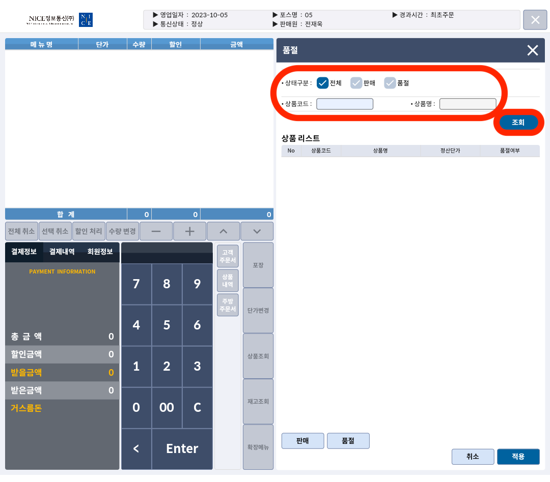Enable the 판매 status checkbox

[356, 83]
